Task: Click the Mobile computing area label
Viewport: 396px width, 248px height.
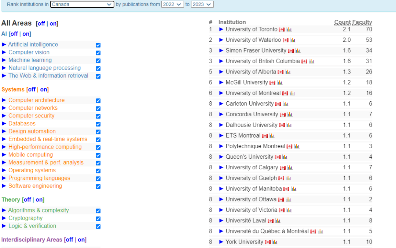Action: pyautogui.click(x=31, y=155)
